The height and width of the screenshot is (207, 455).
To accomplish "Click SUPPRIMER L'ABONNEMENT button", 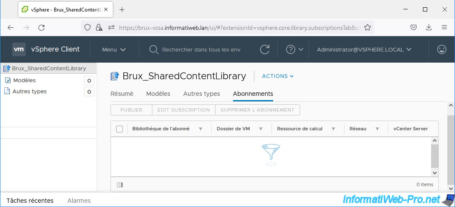I will tap(257, 110).
